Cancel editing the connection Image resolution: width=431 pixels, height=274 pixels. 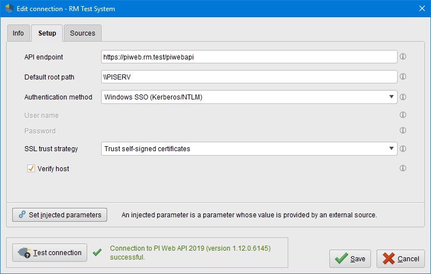(400, 258)
